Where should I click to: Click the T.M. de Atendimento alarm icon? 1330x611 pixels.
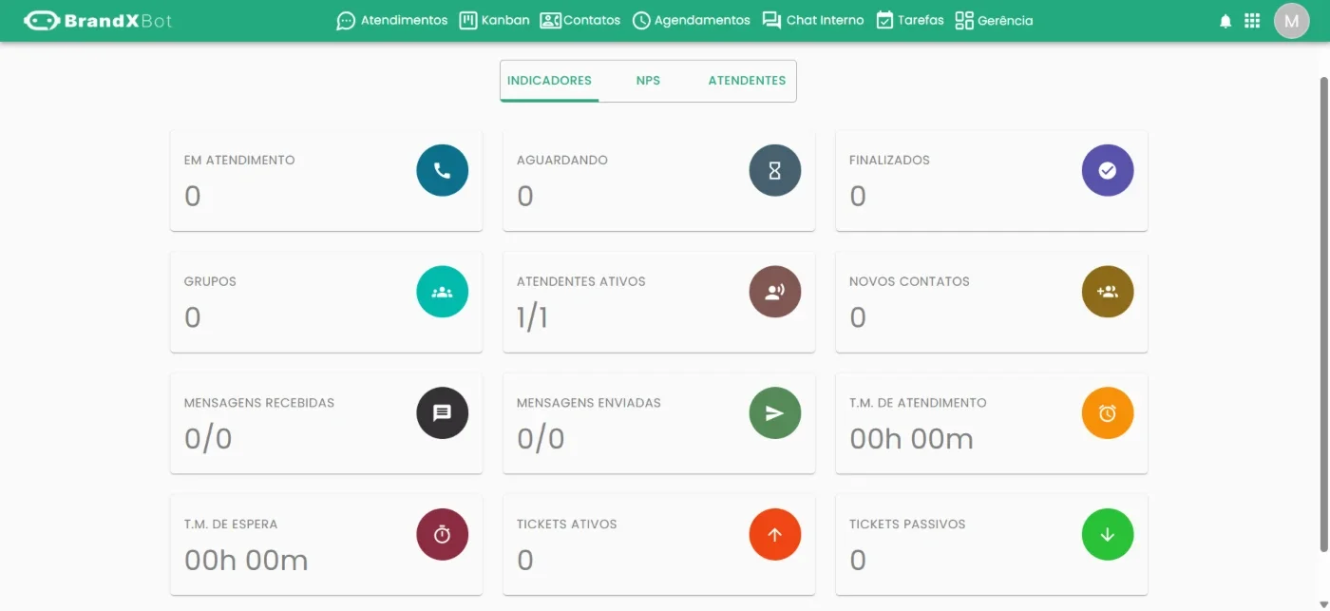[1107, 413]
